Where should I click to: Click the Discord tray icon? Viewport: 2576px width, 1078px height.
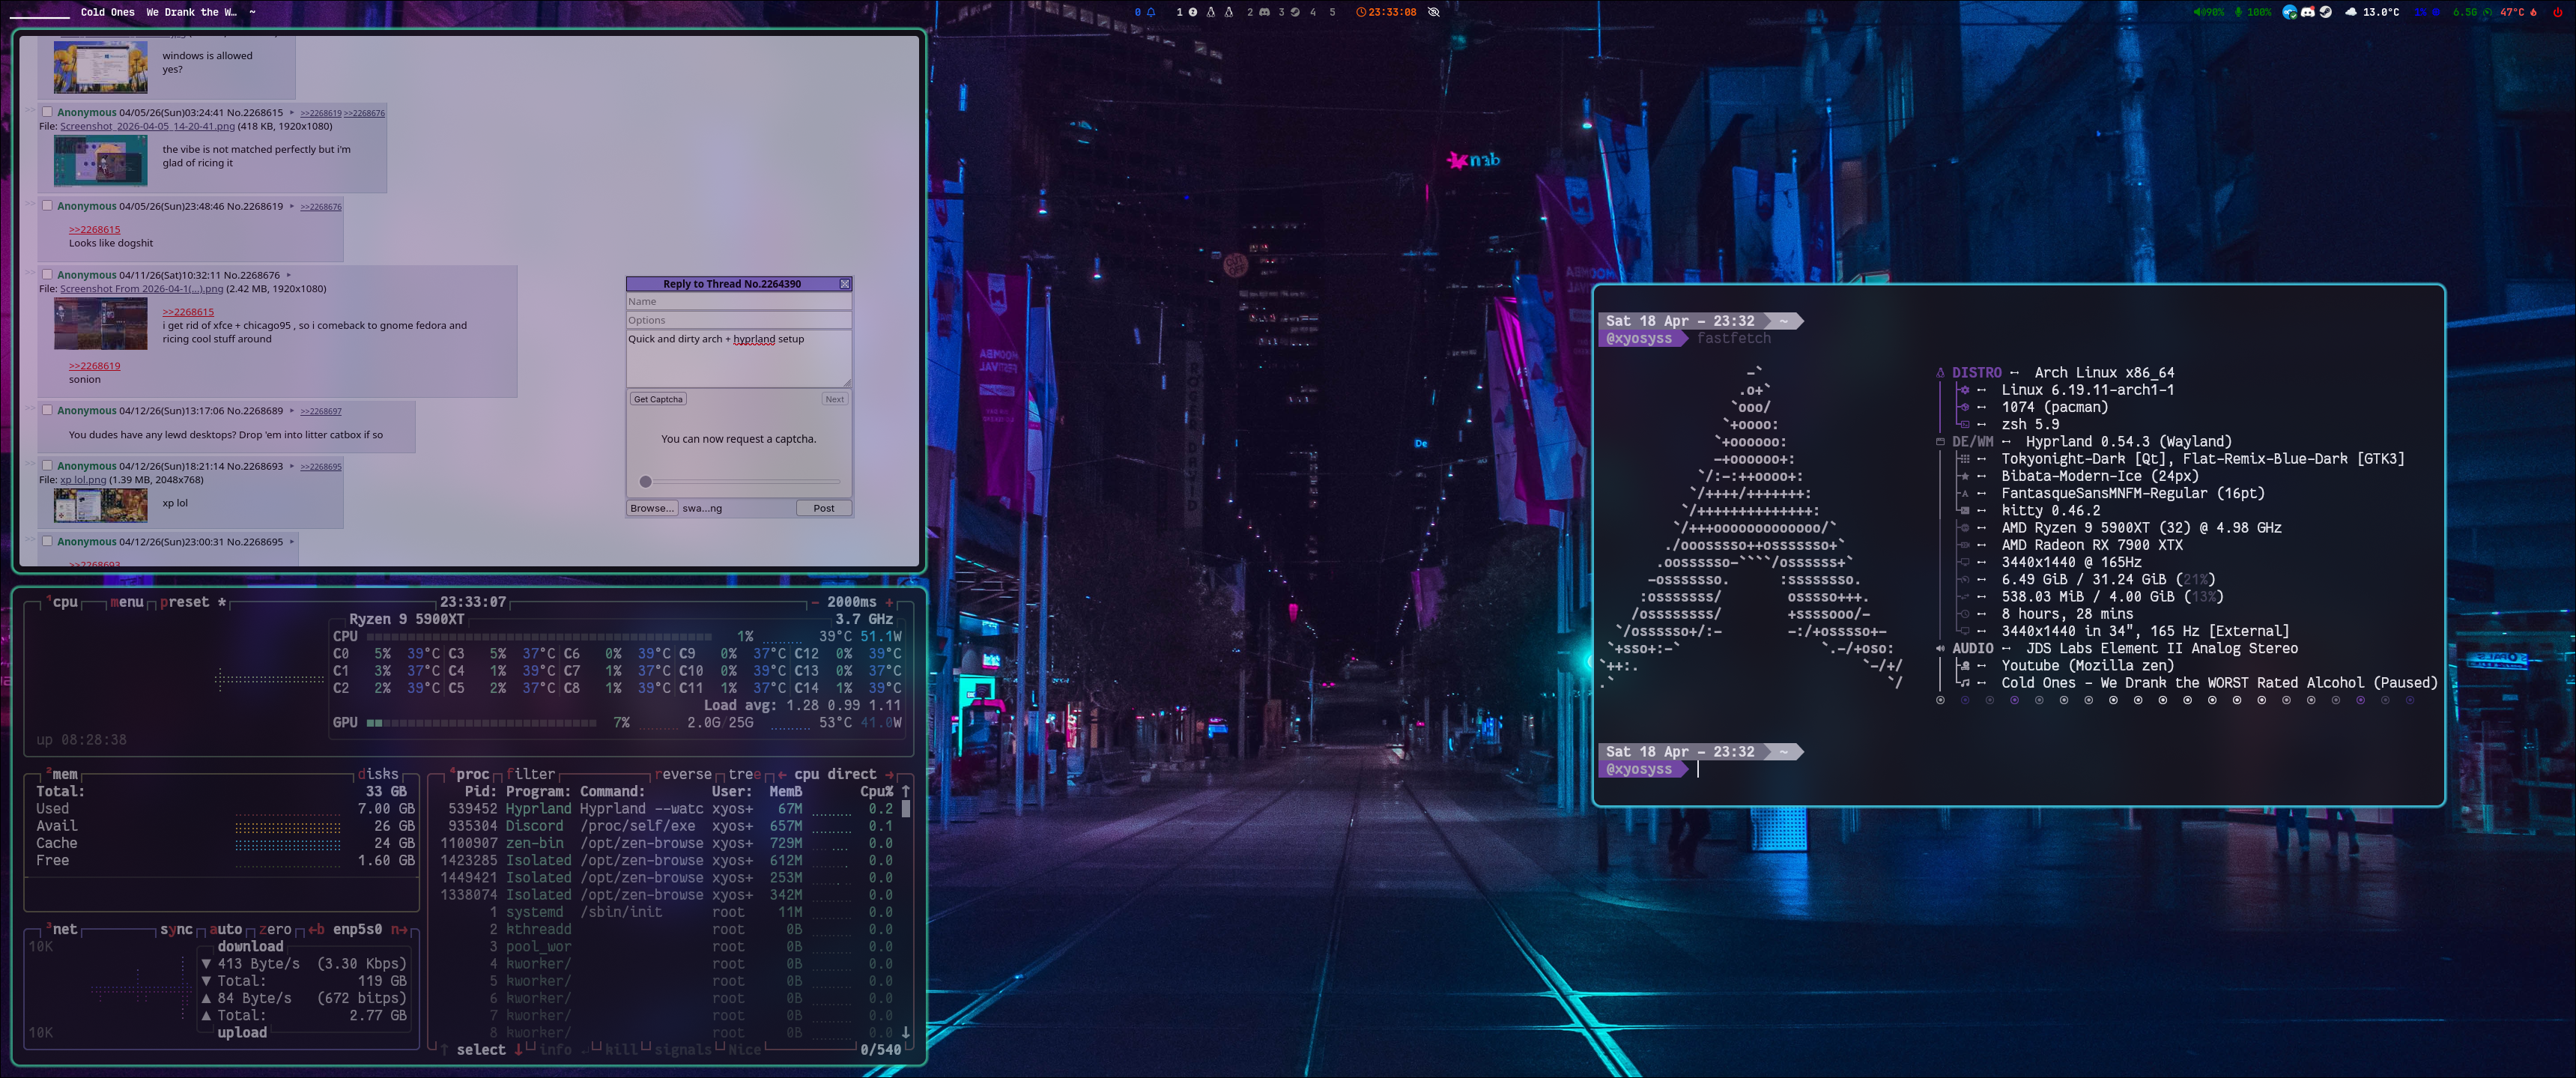[2308, 12]
